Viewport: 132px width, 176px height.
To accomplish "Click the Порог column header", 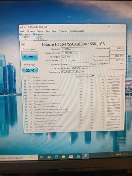I will (x=101, y=76).
